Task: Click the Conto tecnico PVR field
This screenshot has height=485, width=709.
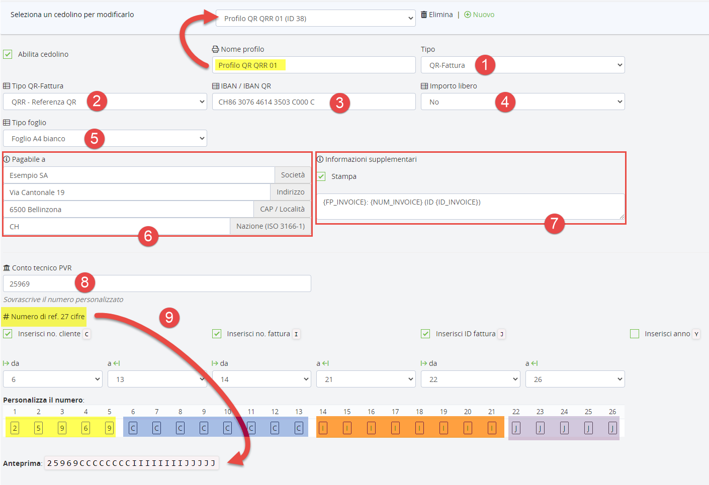Action: [157, 284]
